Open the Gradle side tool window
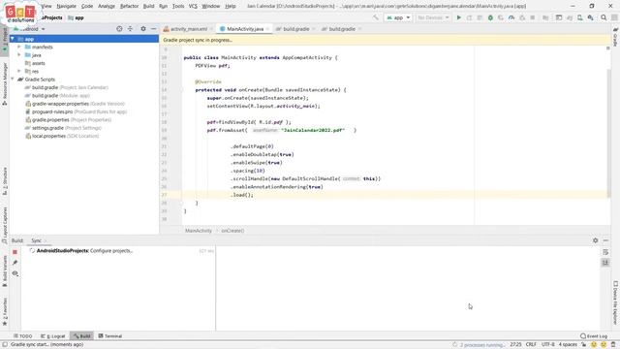The width and height of the screenshot is (620, 349). [x=615, y=37]
